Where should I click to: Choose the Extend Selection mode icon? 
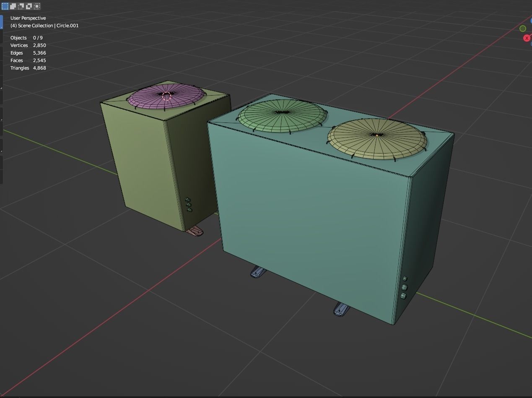13,6
